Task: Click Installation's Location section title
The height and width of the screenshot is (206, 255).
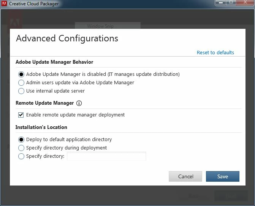Action: tap(41, 127)
